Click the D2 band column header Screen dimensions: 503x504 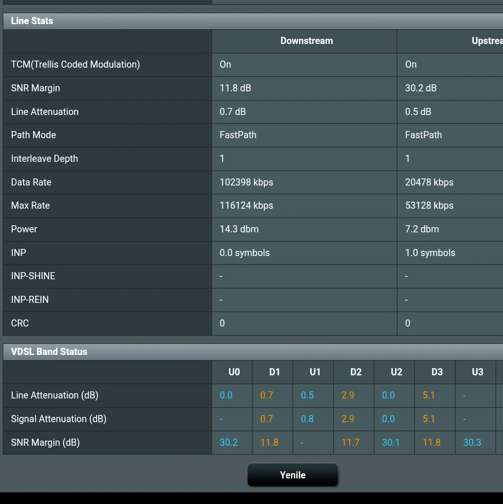point(356,372)
